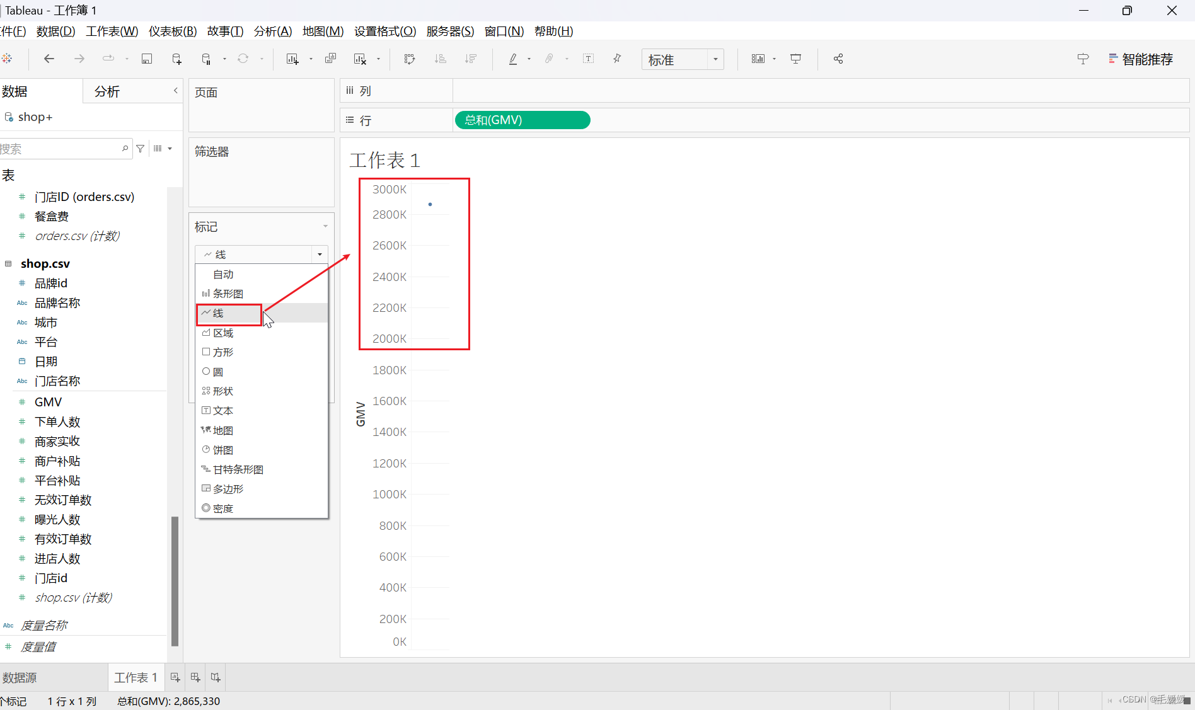Click the new data source icon
Screen dimensions: 1195x710
(176, 59)
